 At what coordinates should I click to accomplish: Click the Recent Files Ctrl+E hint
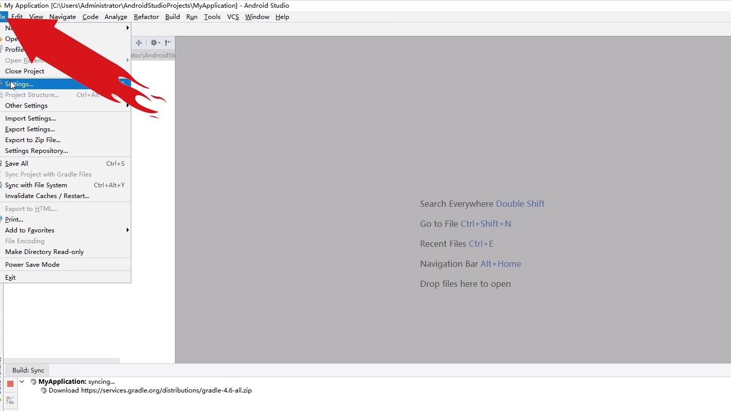pos(457,244)
